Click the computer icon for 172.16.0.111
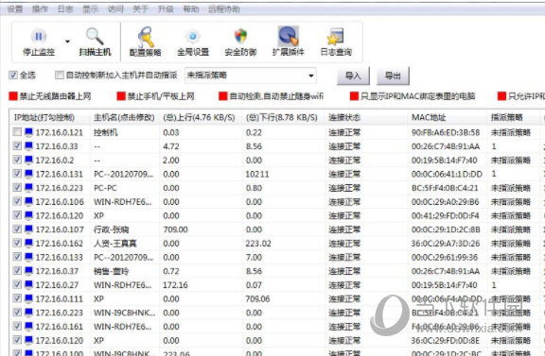545x356 pixels. pos(28,298)
